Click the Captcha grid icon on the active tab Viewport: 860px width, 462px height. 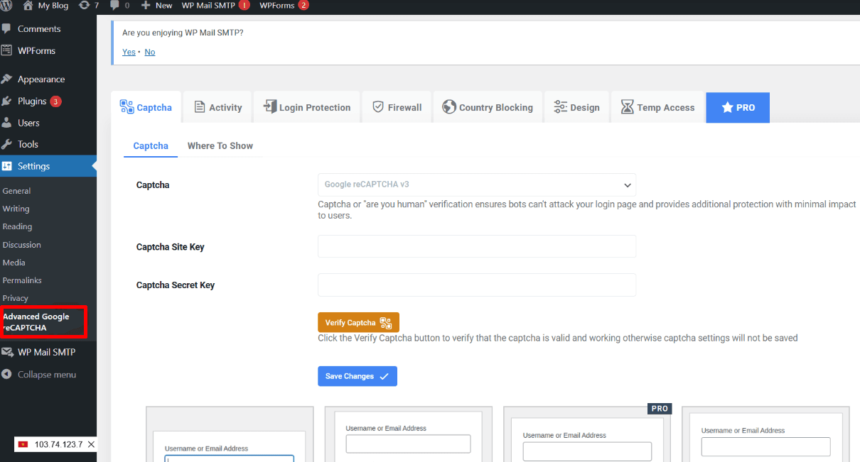pos(127,106)
